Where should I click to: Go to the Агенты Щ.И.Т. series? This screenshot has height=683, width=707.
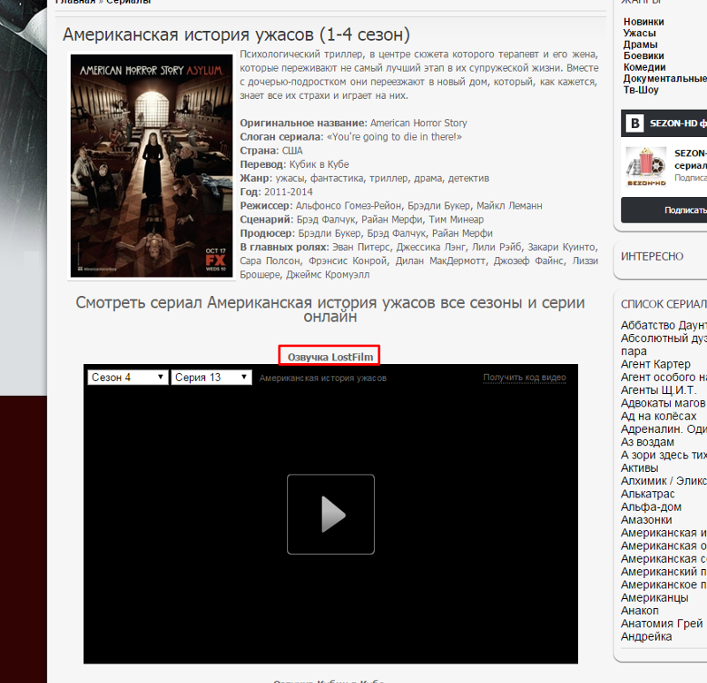click(x=658, y=390)
